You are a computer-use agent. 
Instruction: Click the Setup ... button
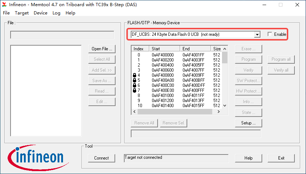point(248,123)
